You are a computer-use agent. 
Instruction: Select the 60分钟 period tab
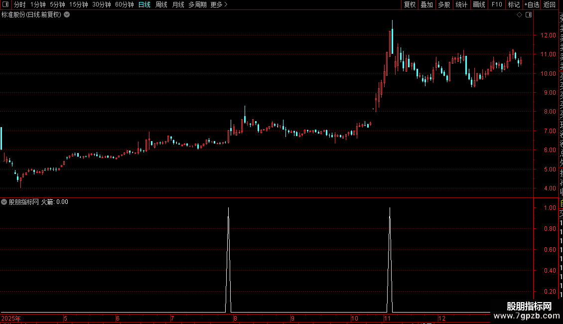coord(125,4)
